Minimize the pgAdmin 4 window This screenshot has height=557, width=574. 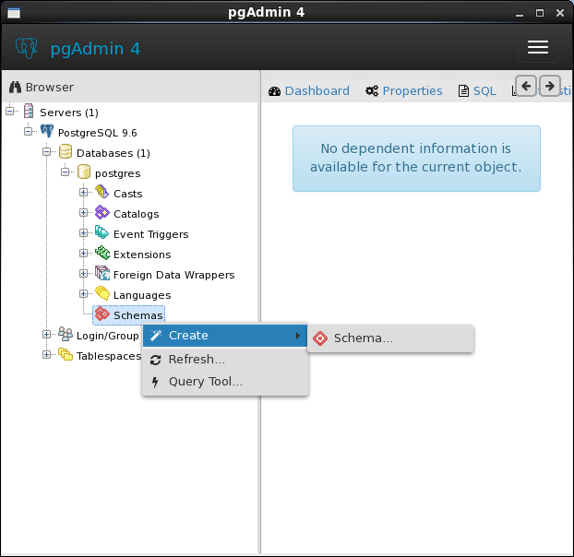(x=519, y=14)
